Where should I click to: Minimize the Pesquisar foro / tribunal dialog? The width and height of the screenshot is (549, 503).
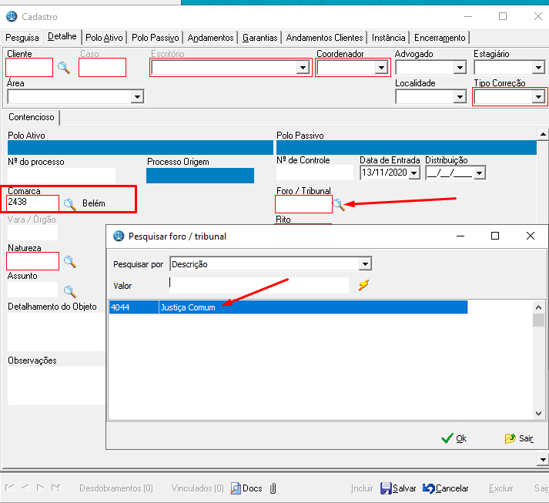coord(460,236)
